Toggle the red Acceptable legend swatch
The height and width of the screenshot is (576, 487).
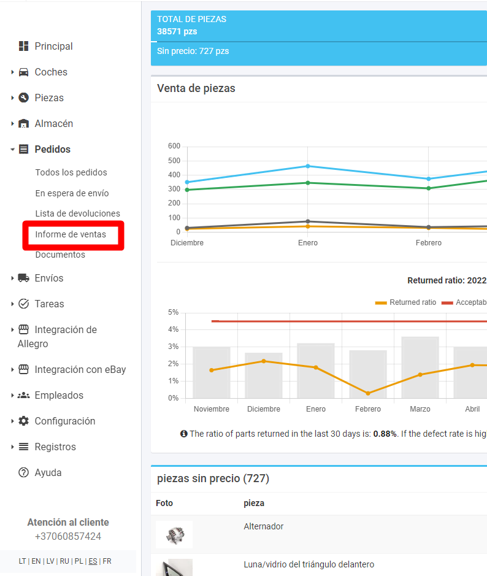tap(447, 302)
